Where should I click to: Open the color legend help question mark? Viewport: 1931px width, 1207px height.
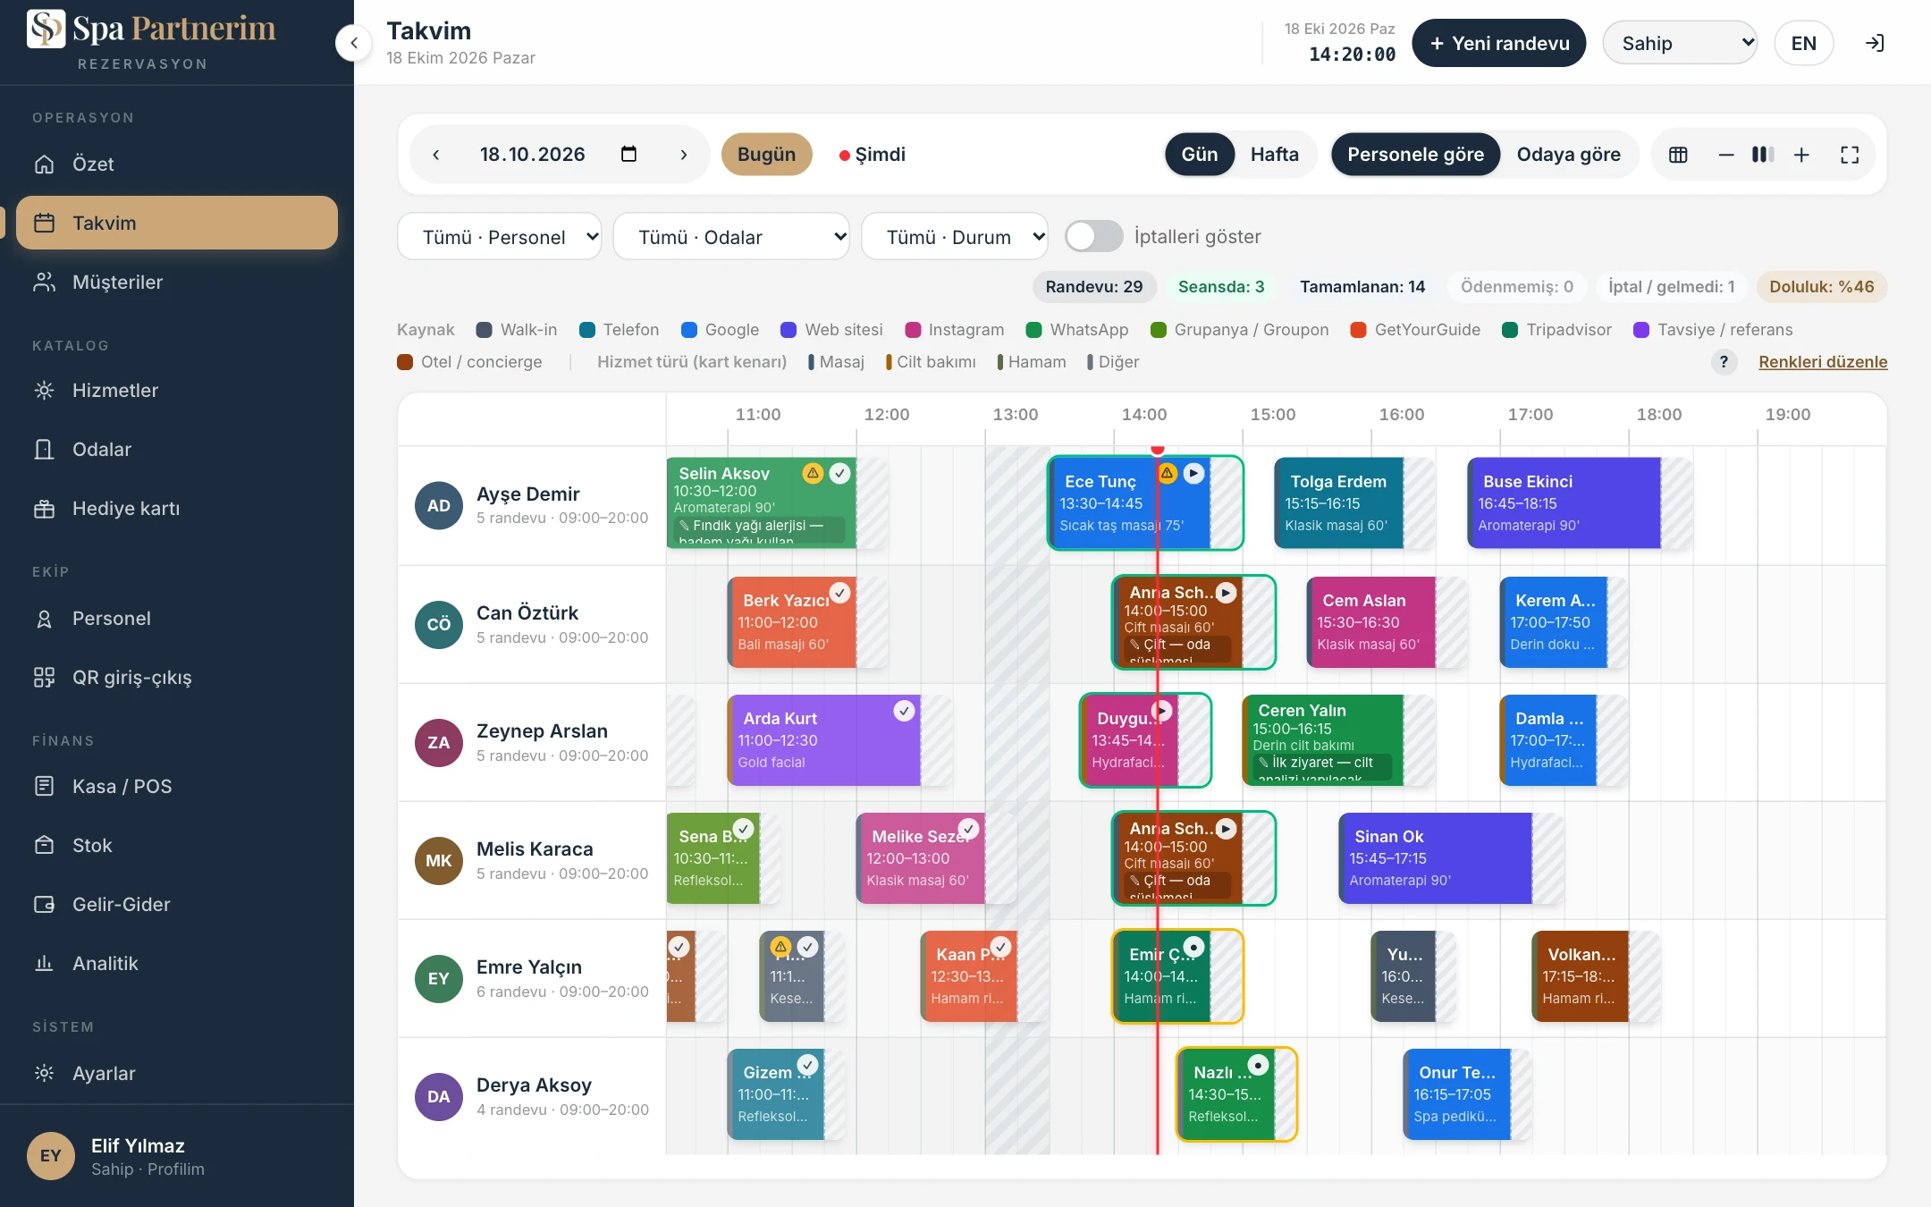1724,361
